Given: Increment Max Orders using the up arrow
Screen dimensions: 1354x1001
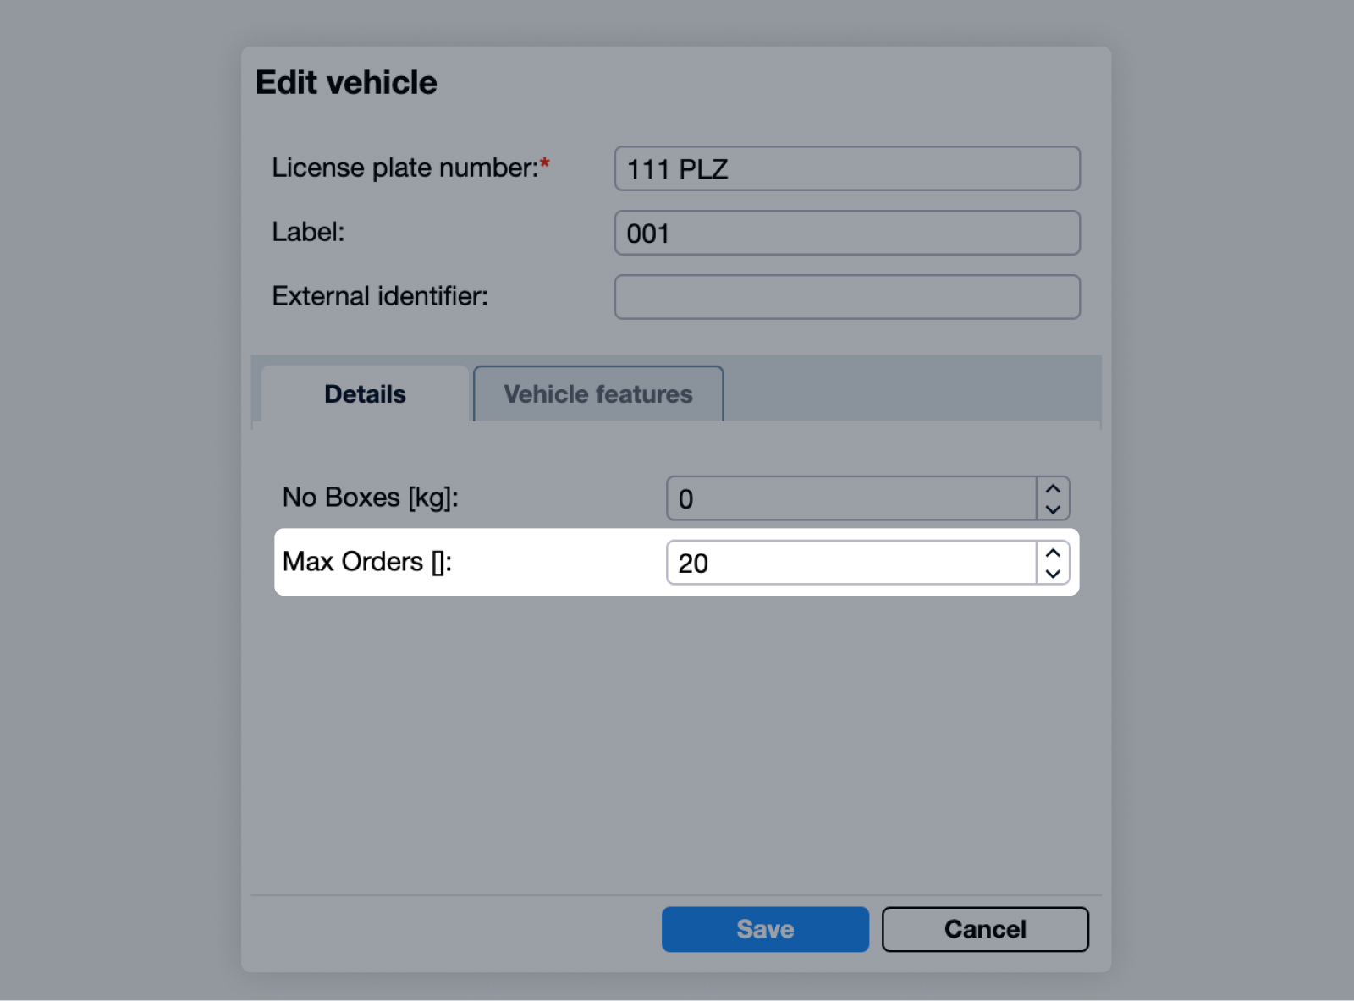Looking at the screenshot, I should 1053,553.
